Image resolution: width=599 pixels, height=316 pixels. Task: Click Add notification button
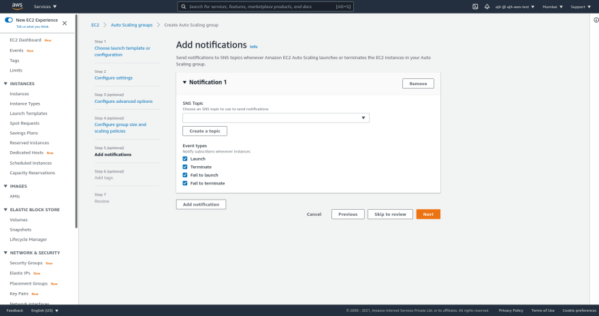coord(201,204)
